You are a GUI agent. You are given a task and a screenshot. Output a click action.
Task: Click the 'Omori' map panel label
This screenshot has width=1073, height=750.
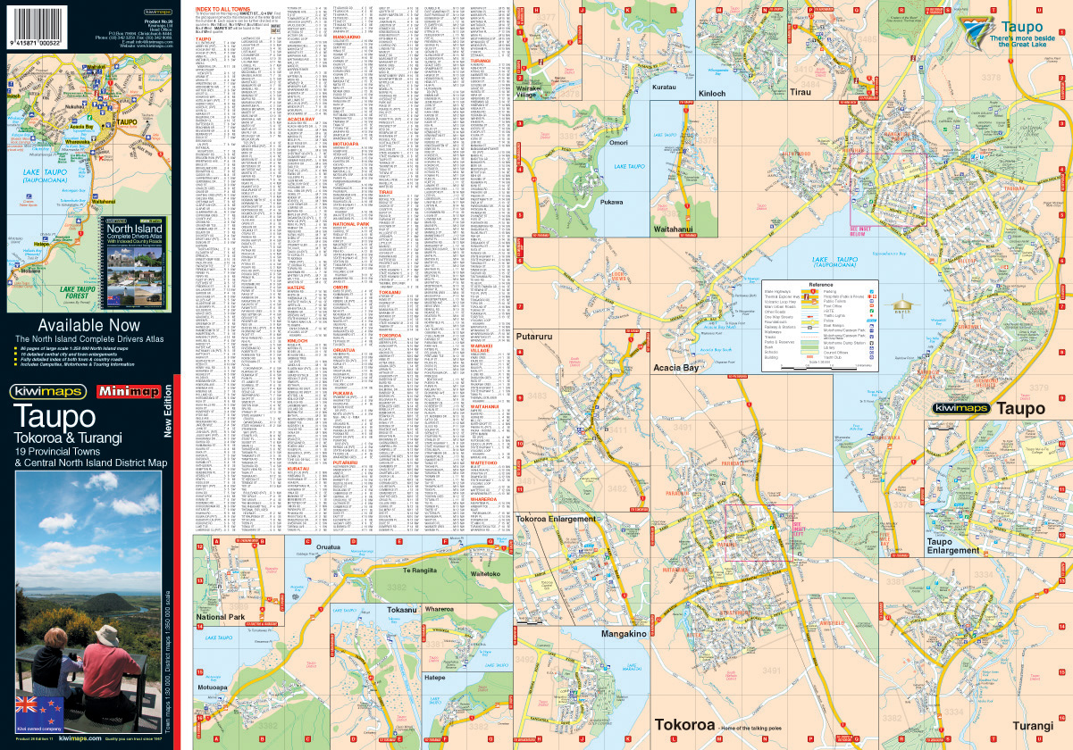click(618, 142)
